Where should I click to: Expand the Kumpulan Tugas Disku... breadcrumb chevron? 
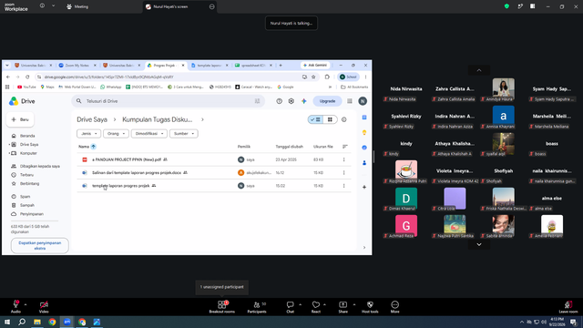point(202,119)
